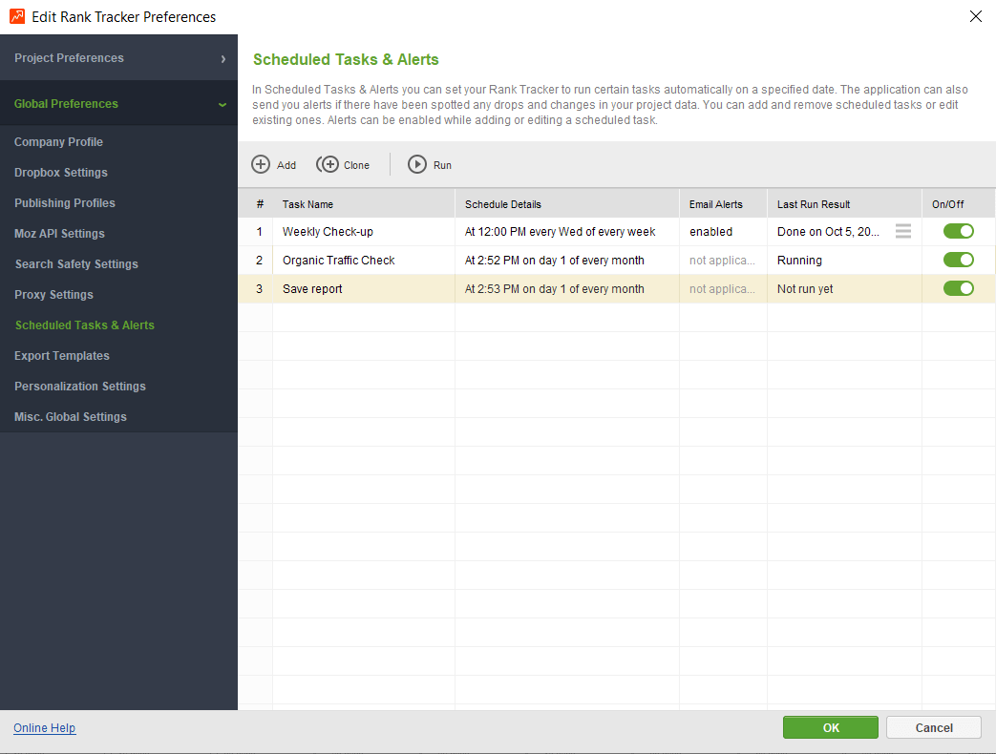Viewport: 996px width, 754px height.
Task: Click the Run task play icon
Action: pos(416,164)
